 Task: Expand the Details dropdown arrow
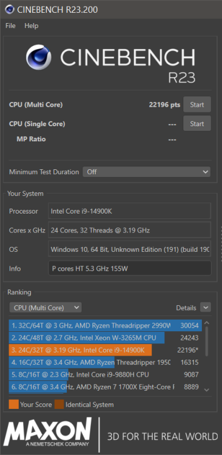coord(206,308)
